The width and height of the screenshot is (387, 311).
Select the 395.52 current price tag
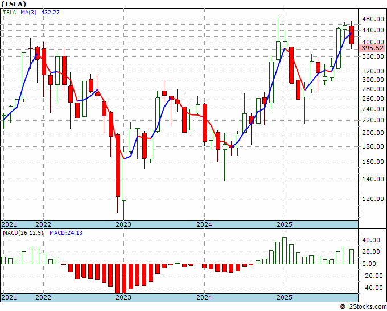372,48
